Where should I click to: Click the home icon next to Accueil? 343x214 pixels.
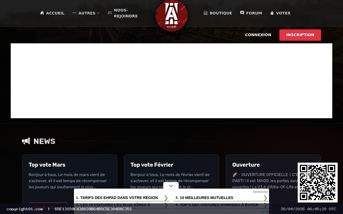tap(42, 13)
